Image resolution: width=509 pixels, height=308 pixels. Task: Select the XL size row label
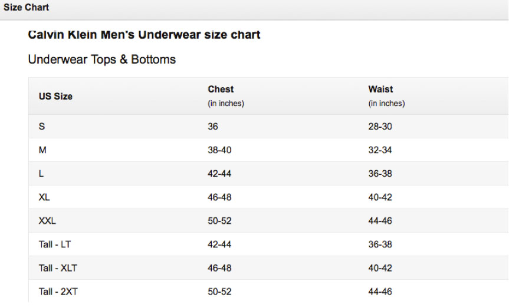click(44, 197)
